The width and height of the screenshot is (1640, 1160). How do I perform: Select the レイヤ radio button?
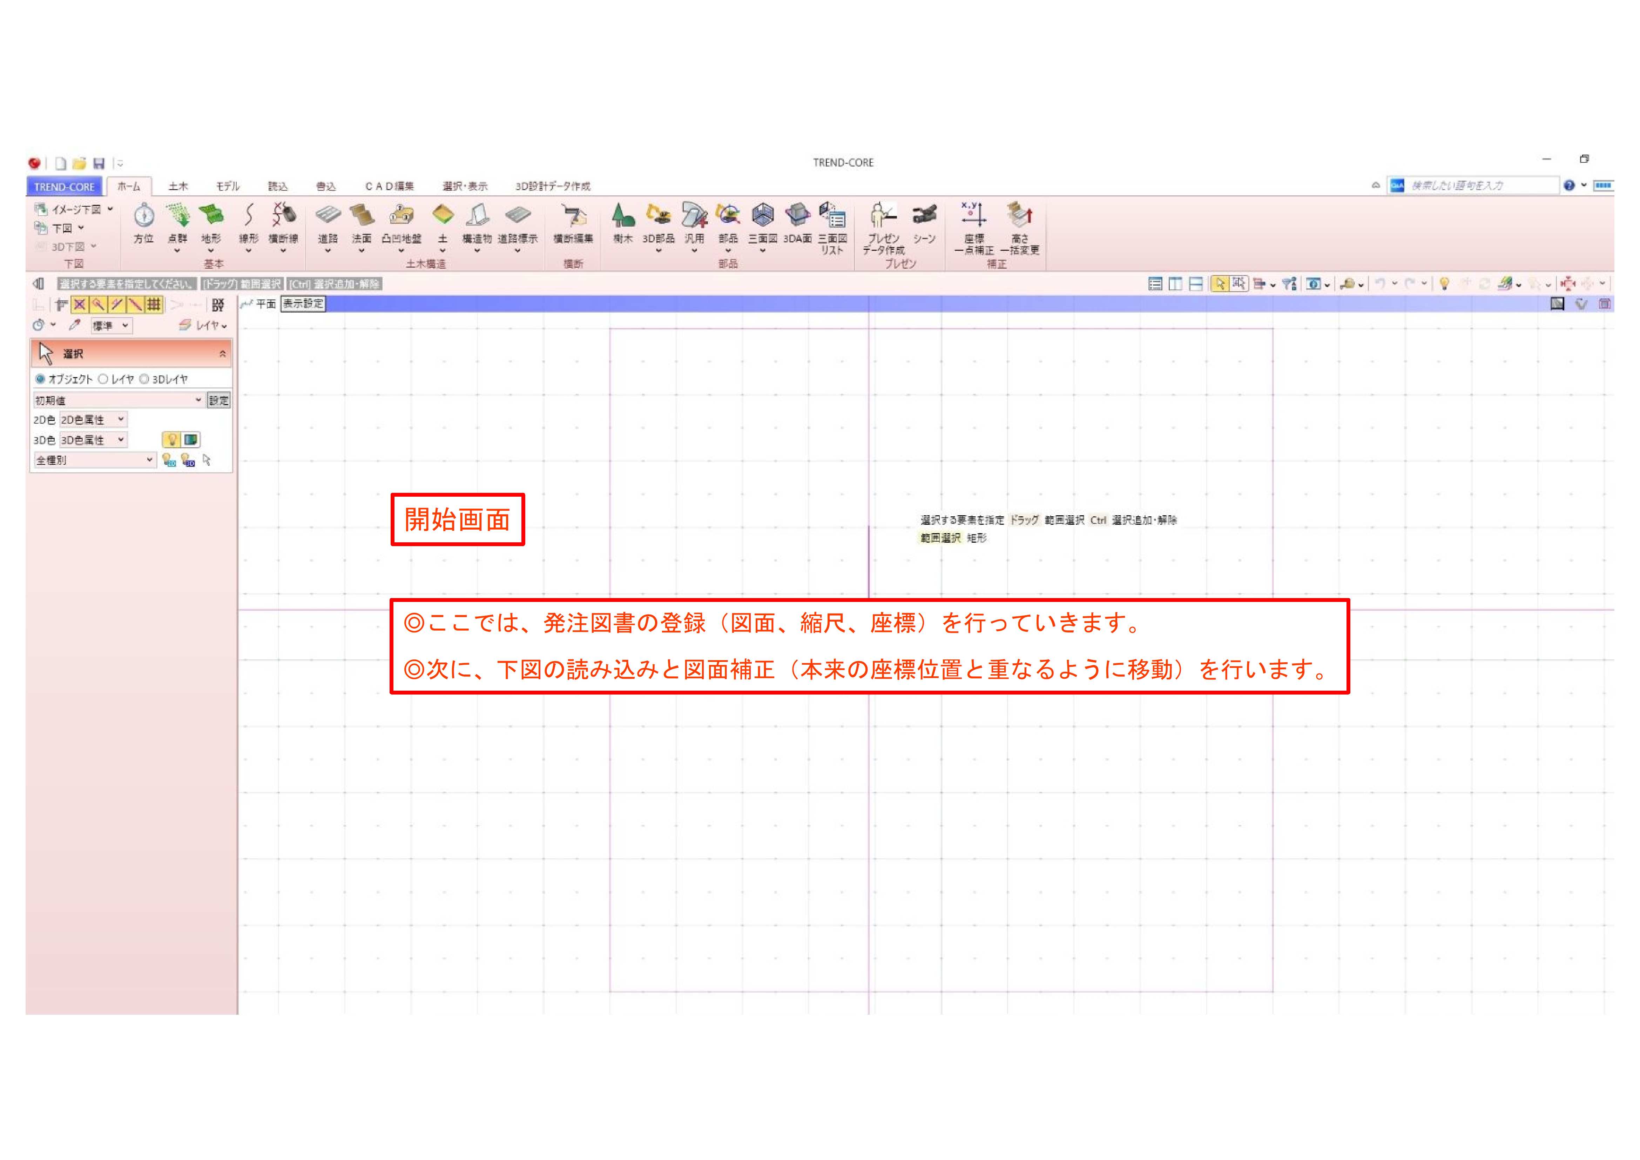click(103, 380)
